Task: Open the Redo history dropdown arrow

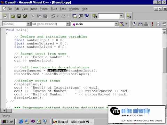Action: click(68, 16)
